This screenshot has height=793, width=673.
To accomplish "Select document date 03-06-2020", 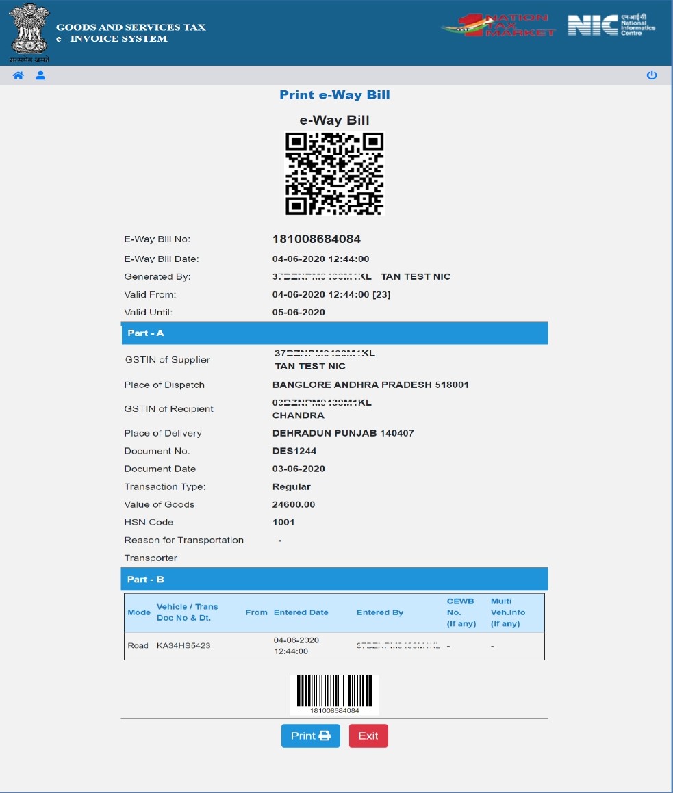I will (299, 469).
